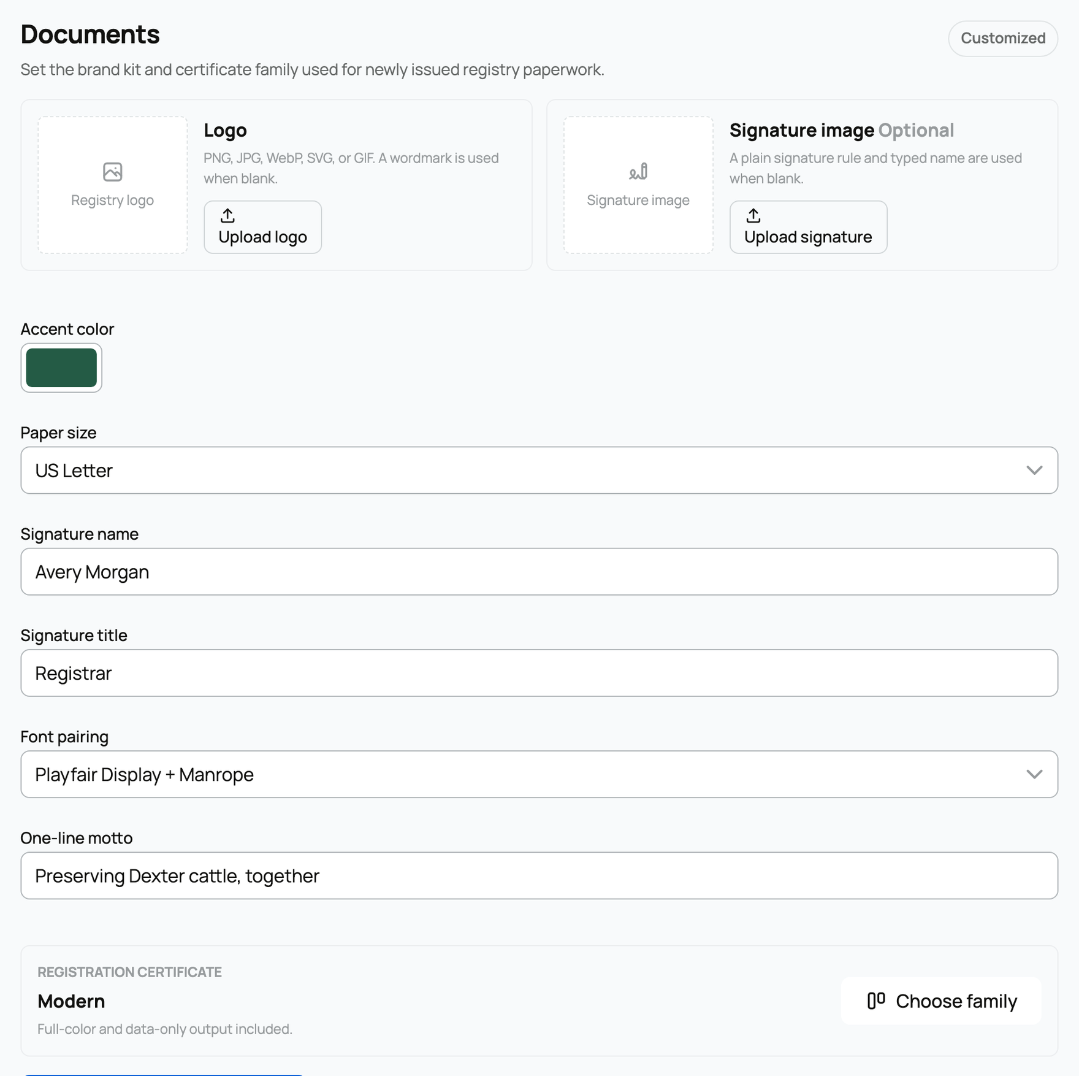Click the 'Set the brand kit' description text
The width and height of the screenshot is (1079, 1076).
tap(313, 70)
